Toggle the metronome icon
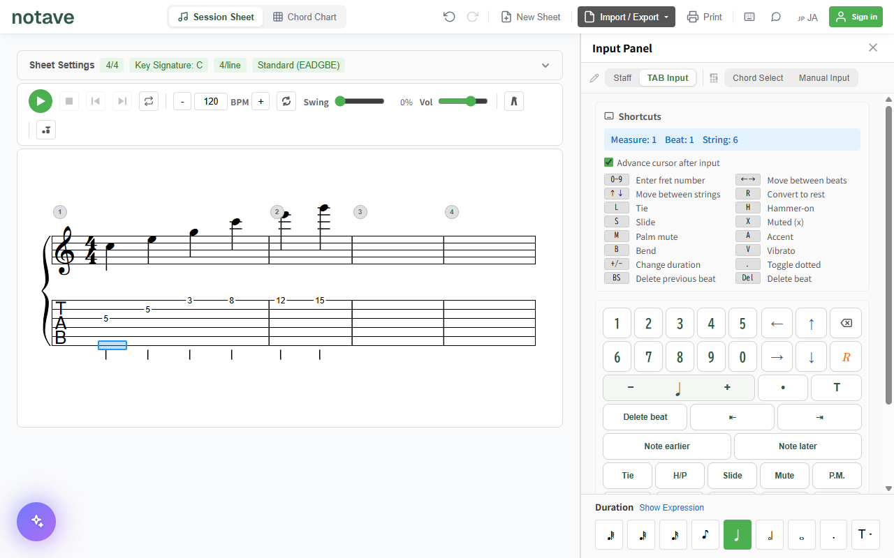 point(513,101)
